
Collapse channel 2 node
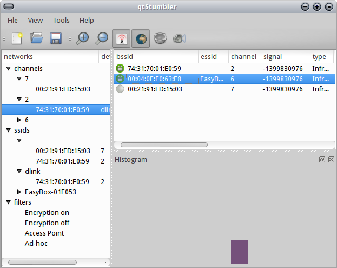[19, 100]
